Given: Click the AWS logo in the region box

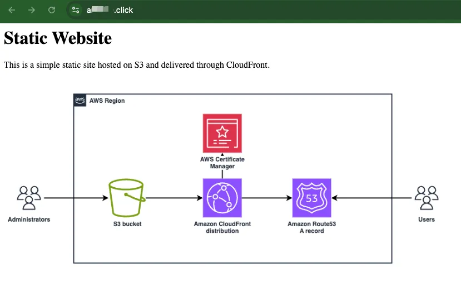Looking at the screenshot, I should 80,101.
